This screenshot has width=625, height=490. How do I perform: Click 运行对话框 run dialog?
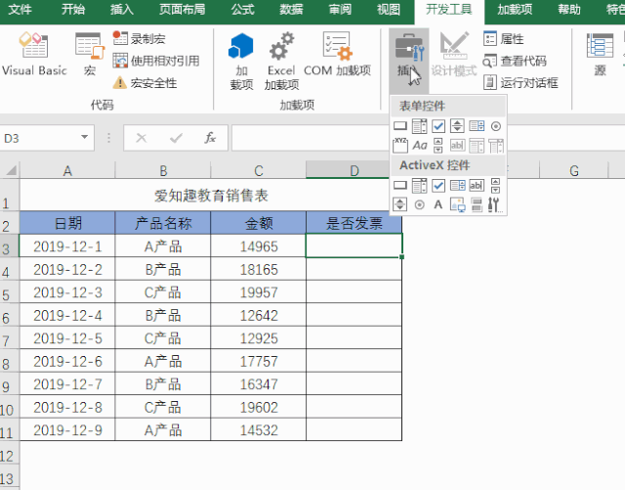[521, 83]
